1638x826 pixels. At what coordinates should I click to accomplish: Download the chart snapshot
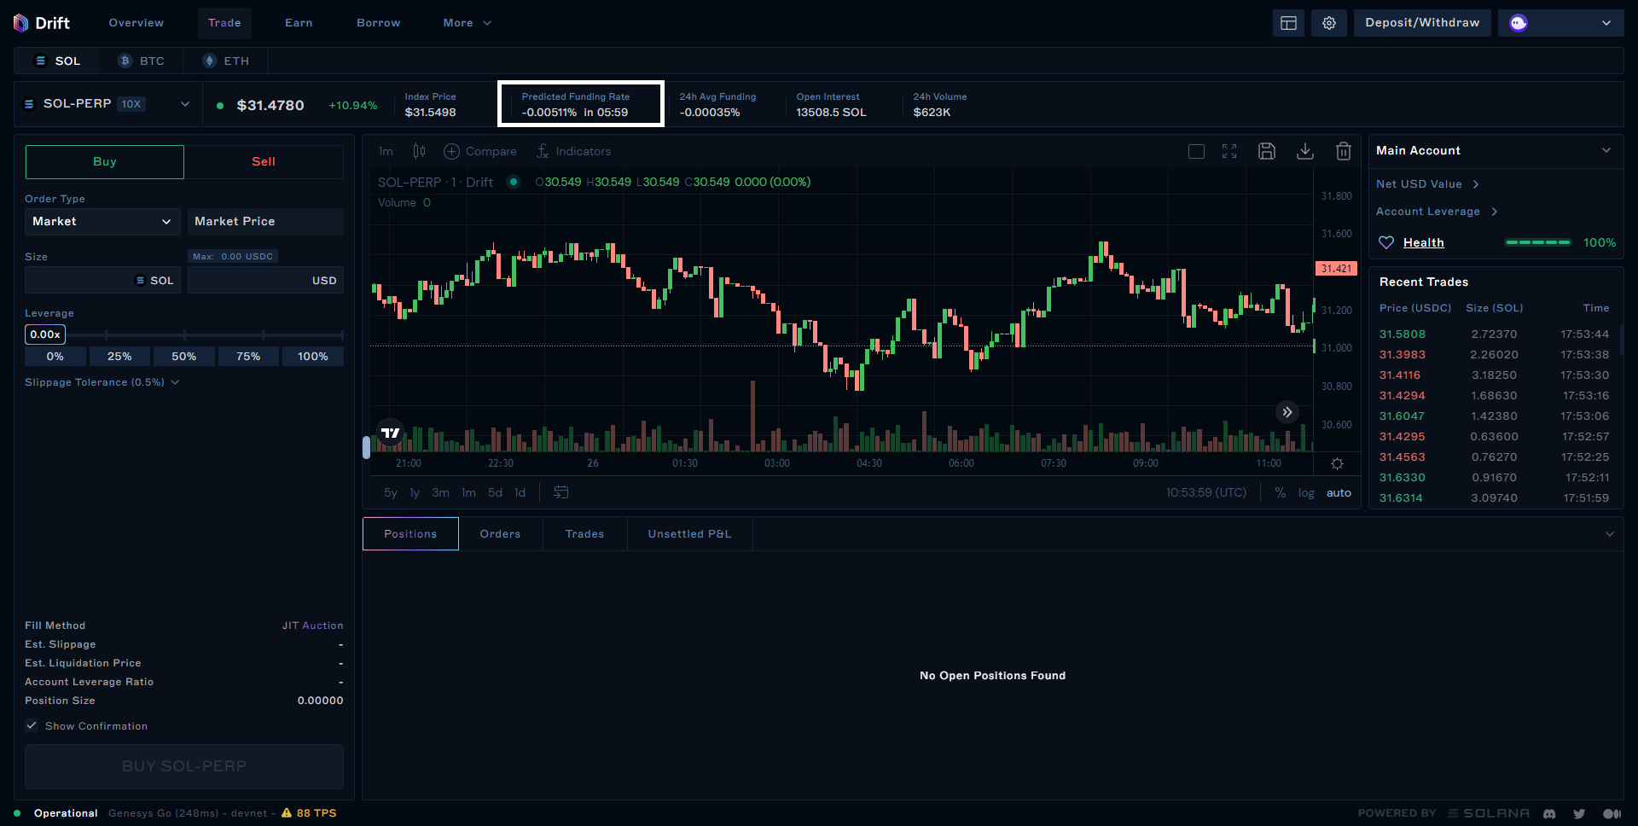click(x=1305, y=151)
